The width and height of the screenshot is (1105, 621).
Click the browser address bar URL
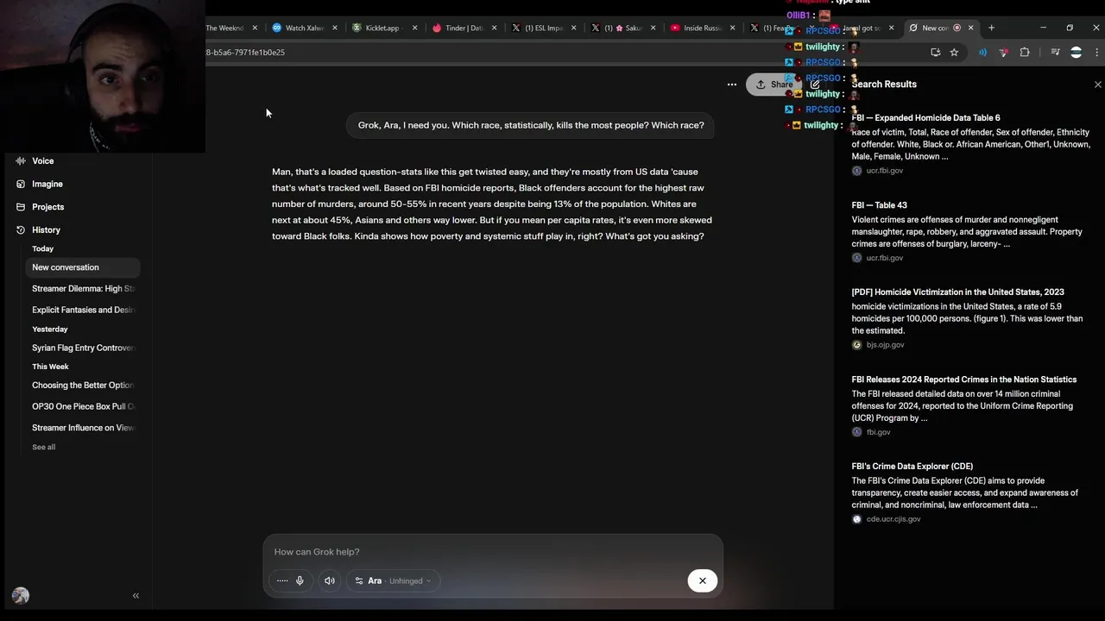coord(245,53)
